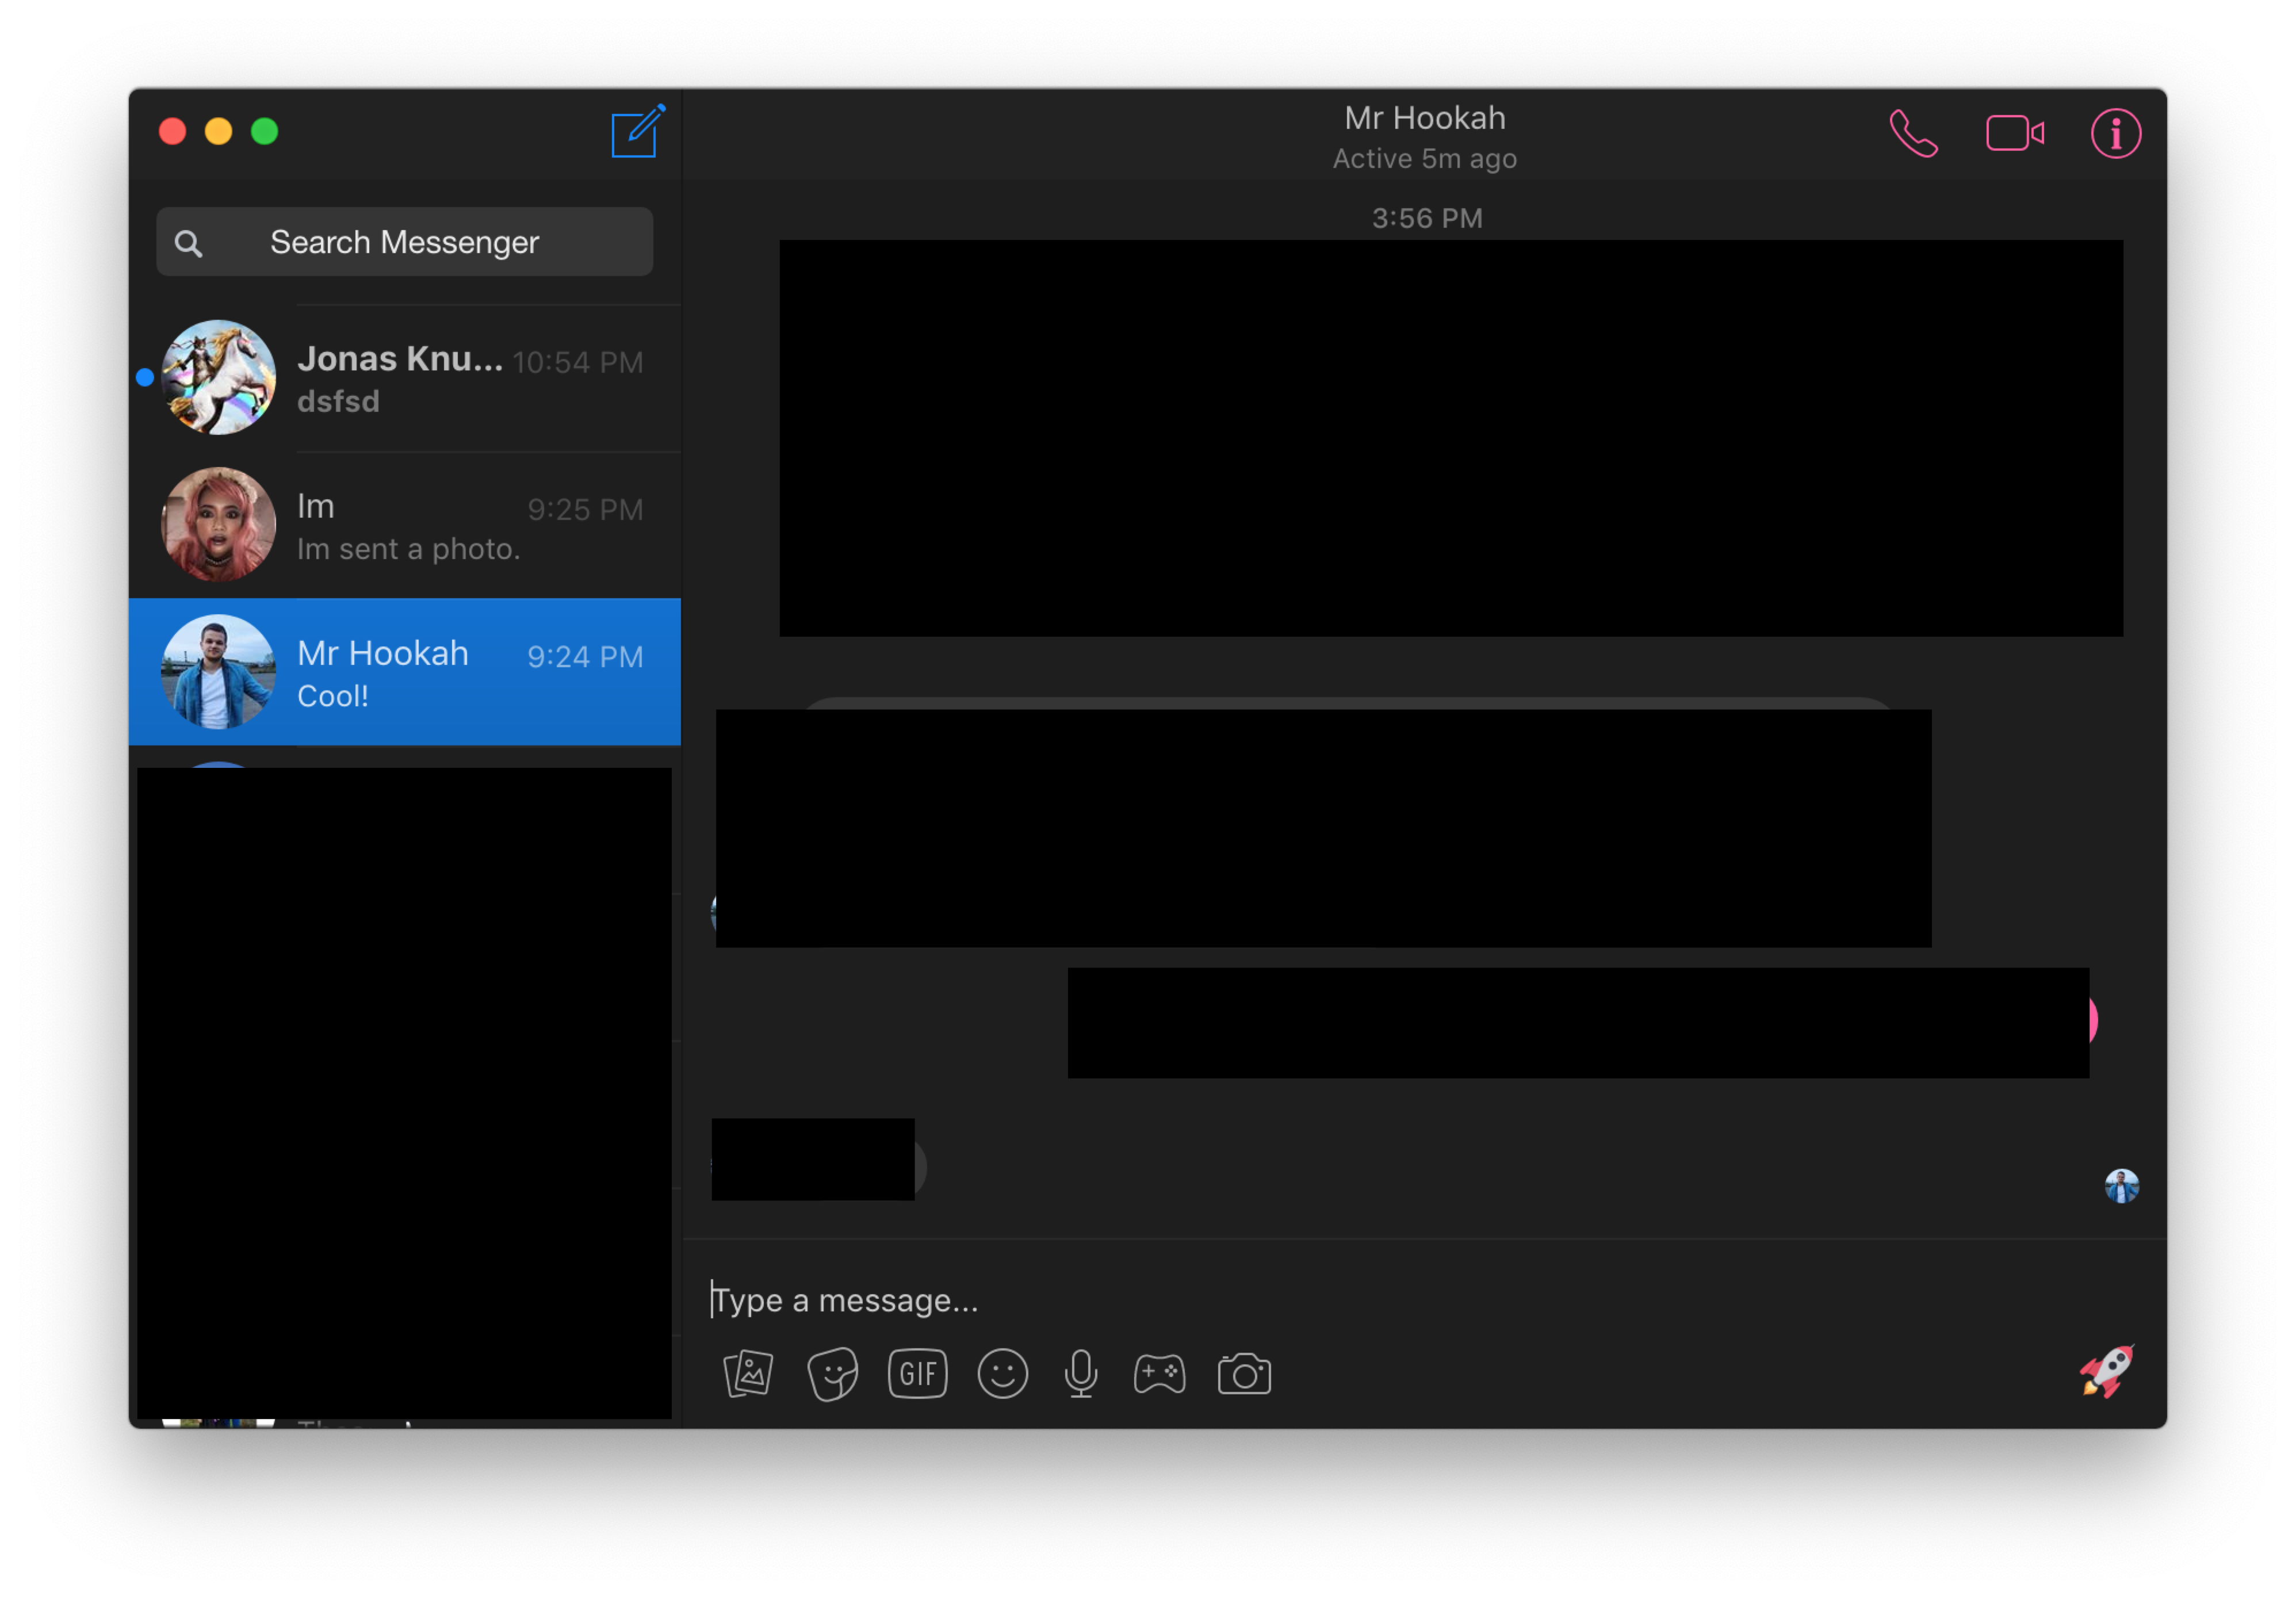The image size is (2296, 1599).
Task: Click 'Im sent a photo.' preview text
Action: [408, 549]
